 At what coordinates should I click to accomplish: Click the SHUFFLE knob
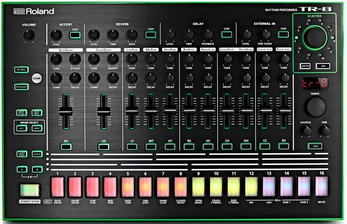click(306, 130)
